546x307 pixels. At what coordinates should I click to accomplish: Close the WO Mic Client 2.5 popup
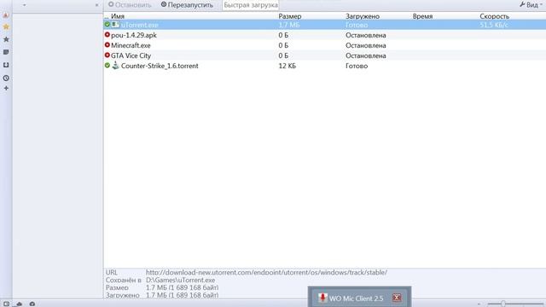click(x=397, y=298)
